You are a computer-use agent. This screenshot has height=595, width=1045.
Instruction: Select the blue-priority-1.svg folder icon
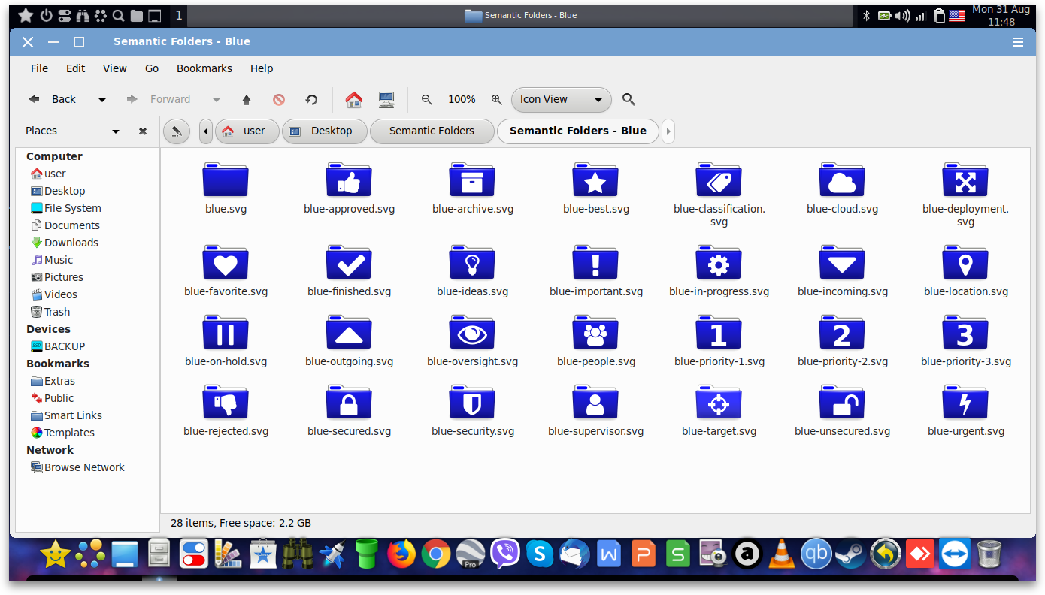click(x=719, y=332)
